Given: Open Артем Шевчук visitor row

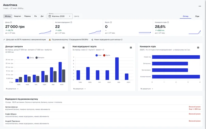Looking at the screenshot, I should coord(103,108).
